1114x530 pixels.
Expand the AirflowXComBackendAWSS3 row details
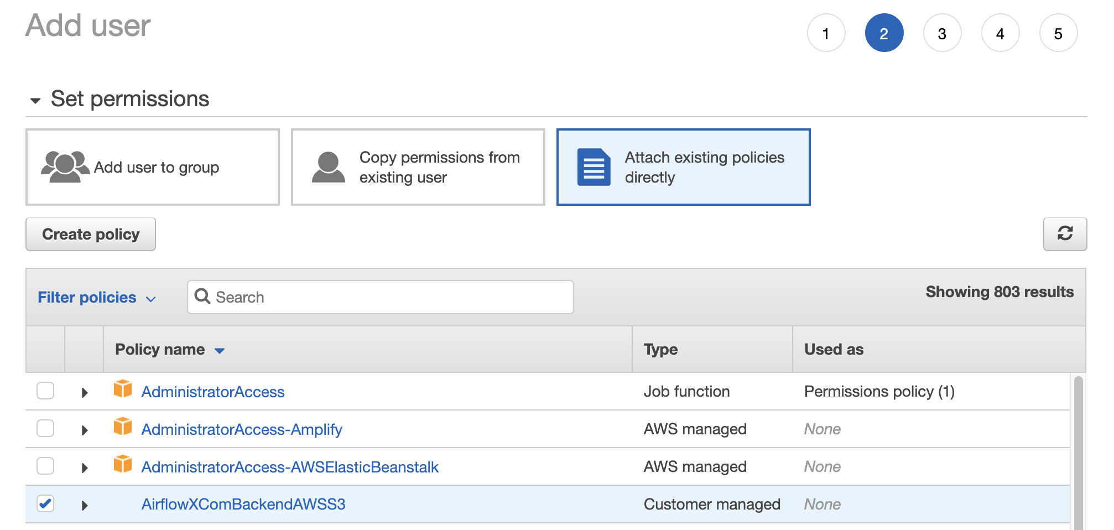click(x=85, y=505)
